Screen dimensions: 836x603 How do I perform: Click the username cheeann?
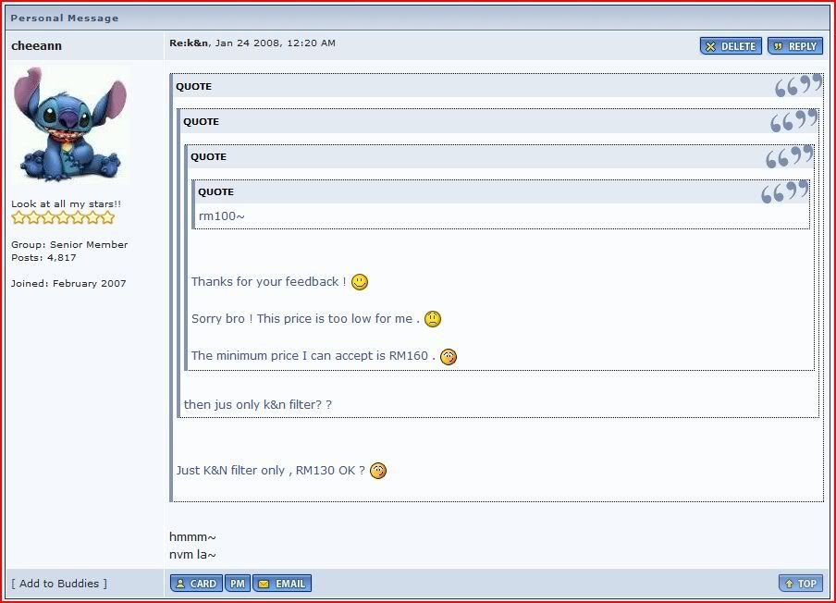(35, 45)
